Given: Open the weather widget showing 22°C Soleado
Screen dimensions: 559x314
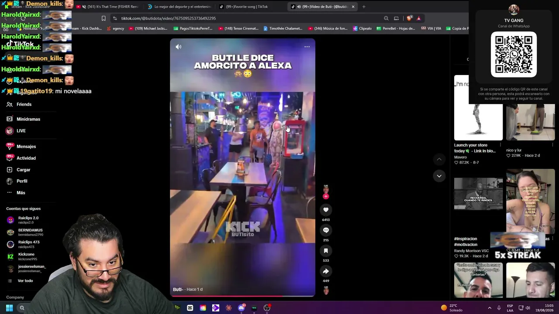Looking at the screenshot, I should (452, 308).
